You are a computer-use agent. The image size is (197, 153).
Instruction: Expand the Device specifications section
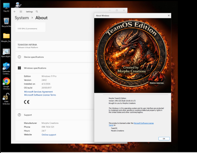(55, 57)
